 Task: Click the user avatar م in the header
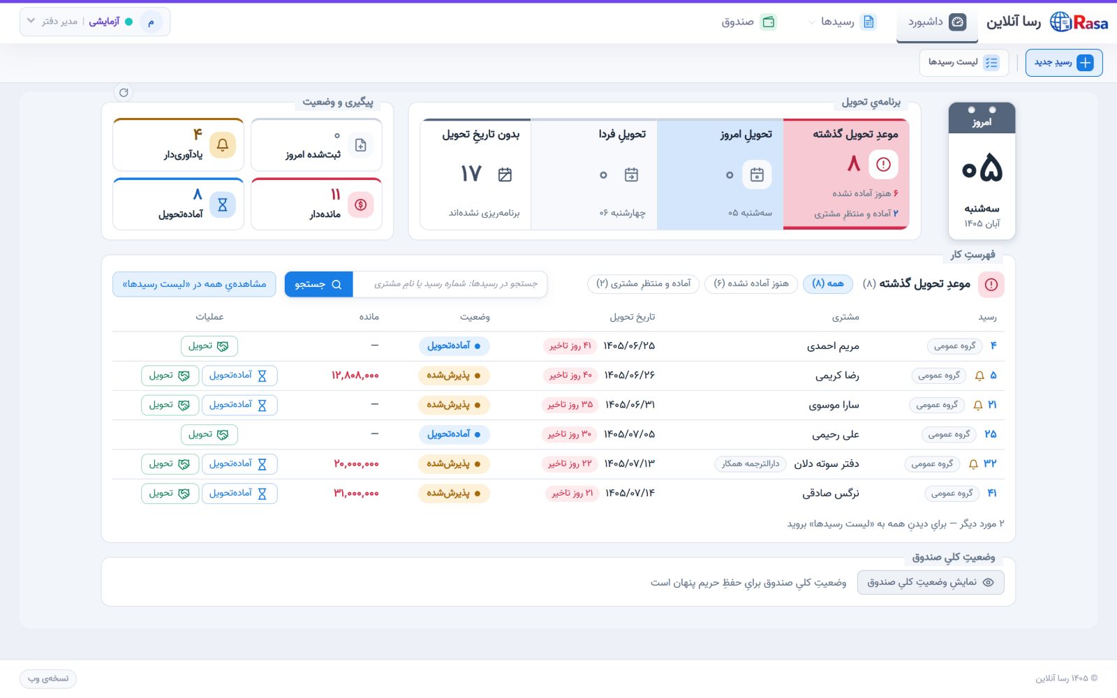[x=151, y=22]
